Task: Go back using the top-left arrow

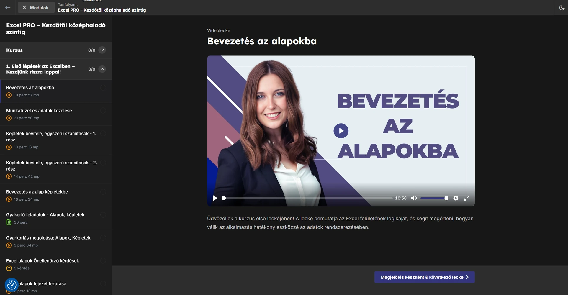Action: click(8, 8)
